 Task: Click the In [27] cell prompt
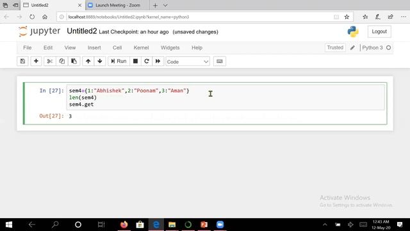(51, 90)
